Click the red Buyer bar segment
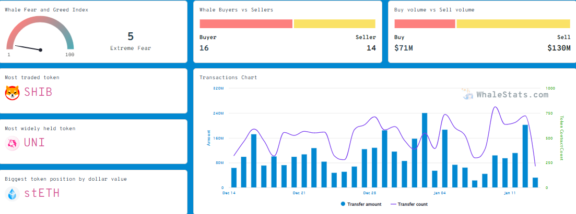Viewport: 576px width, 214px height. (246, 24)
